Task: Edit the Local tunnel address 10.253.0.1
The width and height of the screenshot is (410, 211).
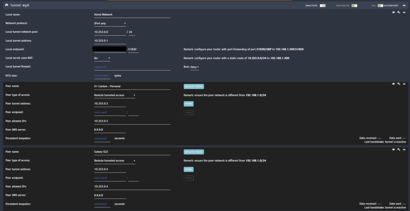Action: pos(110,41)
